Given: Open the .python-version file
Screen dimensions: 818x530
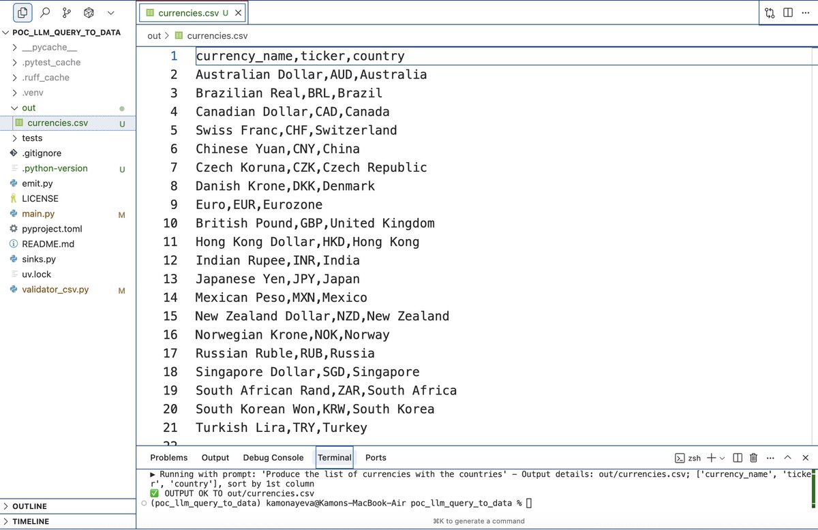Looking at the screenshot, I should tap(55, 168).
